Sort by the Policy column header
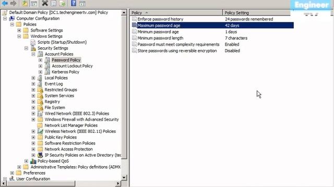 [176, 12]
